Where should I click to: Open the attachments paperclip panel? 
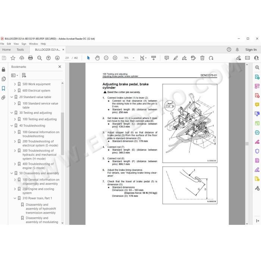click(3, 98)
